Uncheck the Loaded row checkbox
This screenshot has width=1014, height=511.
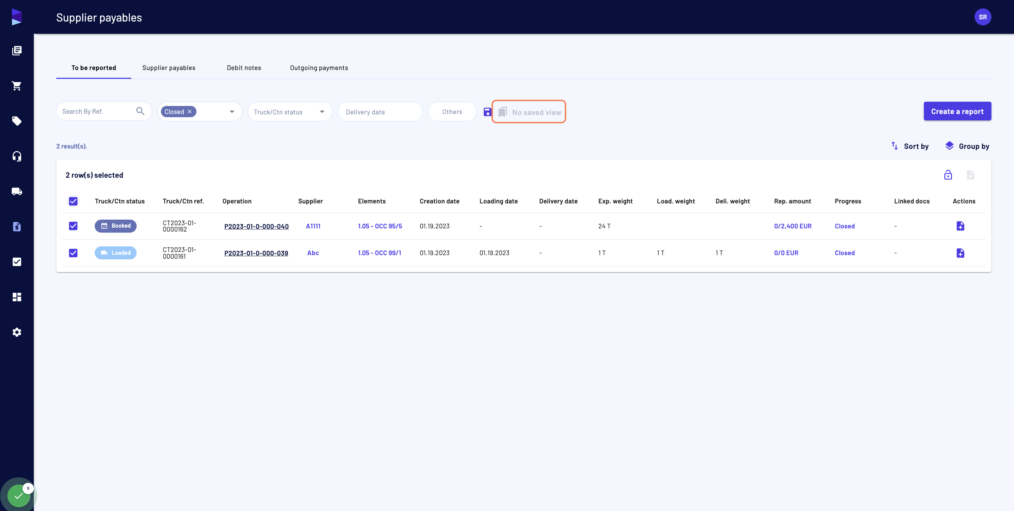click(73, 253)
